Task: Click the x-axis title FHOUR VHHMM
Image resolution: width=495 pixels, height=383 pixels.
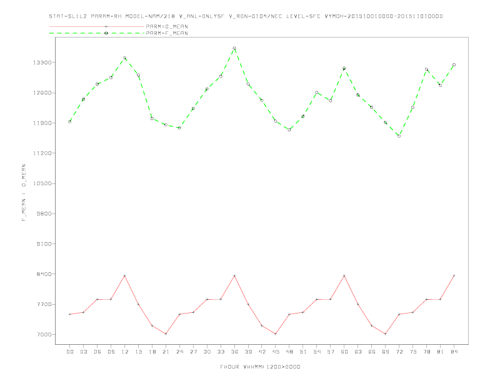Action: click(260, 367)
